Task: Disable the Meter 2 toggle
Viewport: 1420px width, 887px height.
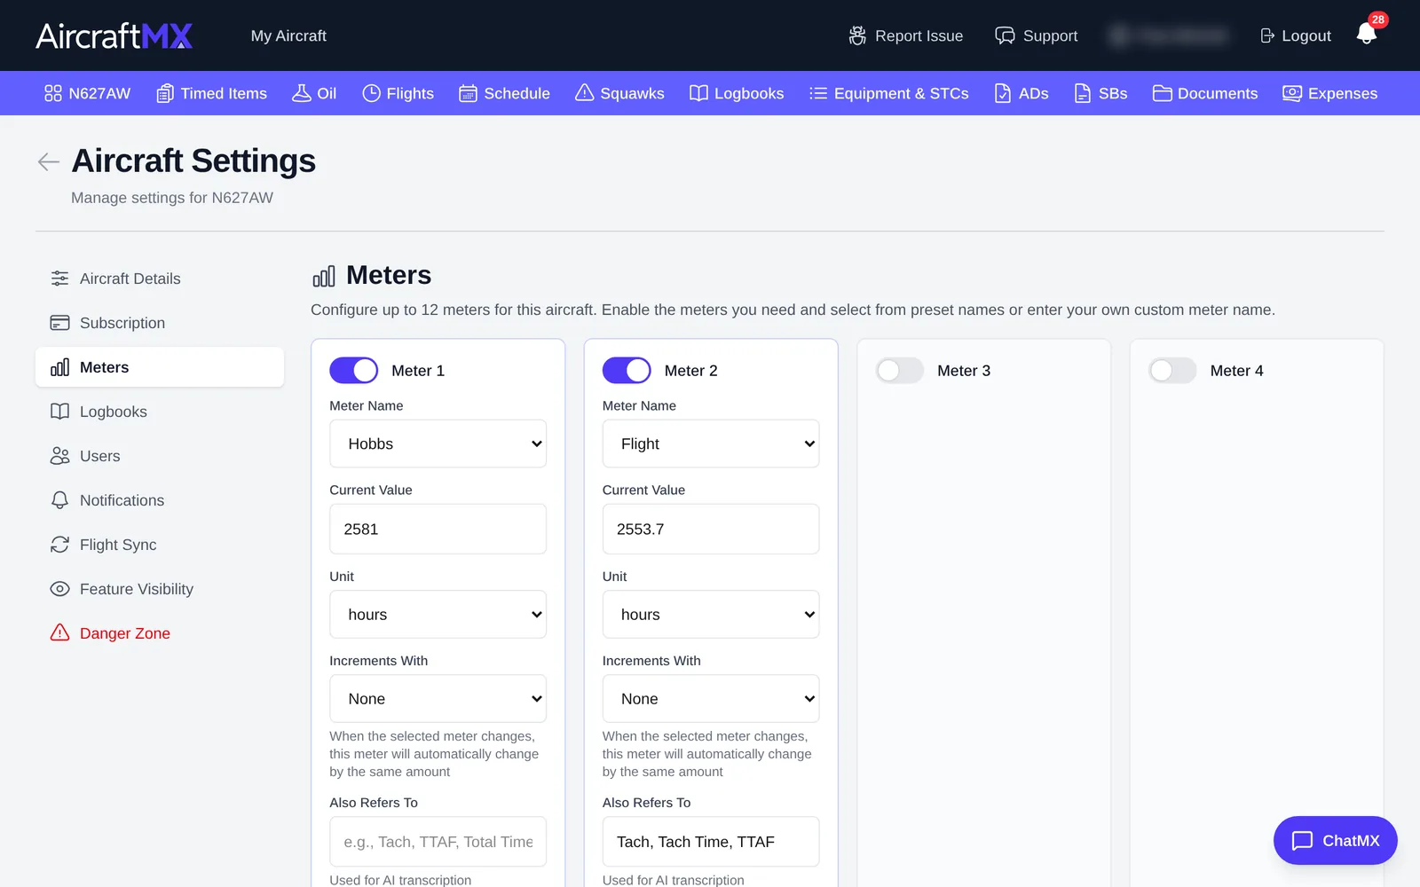Action: coord(627,370)
